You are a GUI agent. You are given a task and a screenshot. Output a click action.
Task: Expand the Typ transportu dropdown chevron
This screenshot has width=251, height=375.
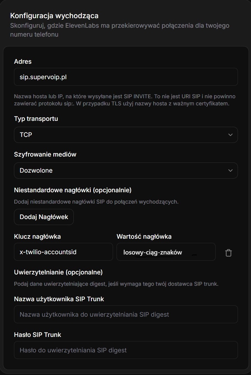pyautogui.click(x=230, y=135)
